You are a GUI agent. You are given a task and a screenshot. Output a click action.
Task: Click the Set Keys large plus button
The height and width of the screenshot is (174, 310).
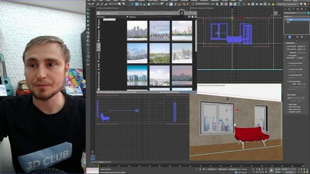271,171
